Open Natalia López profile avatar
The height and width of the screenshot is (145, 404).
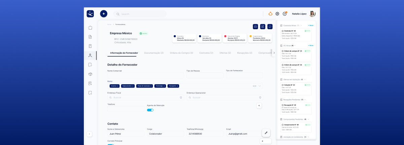312,14
